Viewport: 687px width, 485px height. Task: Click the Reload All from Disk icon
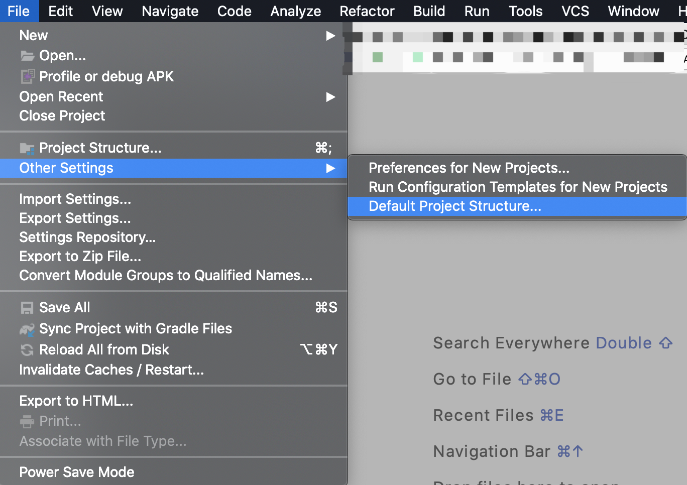pyautogui.click(x=27, y=350)
